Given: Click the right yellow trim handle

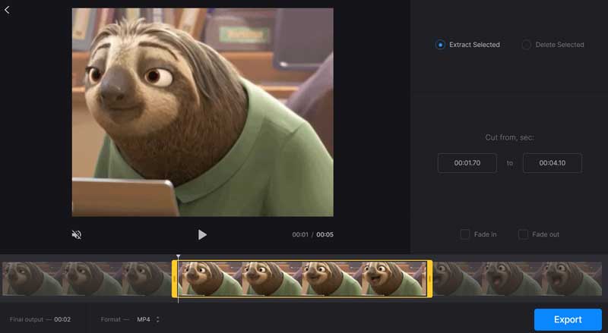Looking at the screenshot, I should tap(429, 279).
